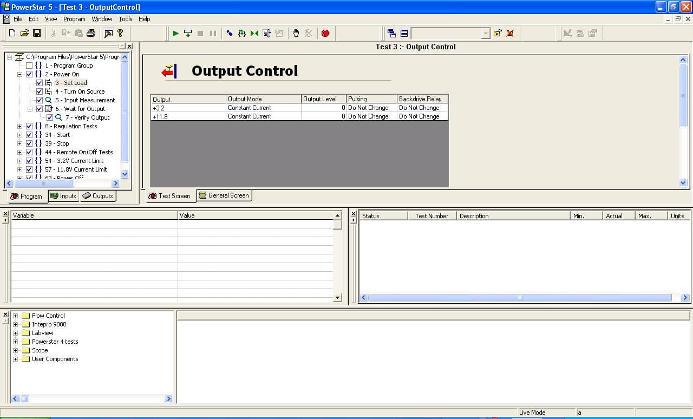Switch to the General Screen tab
Screen dimensions: 693x419
coord(224,195)
